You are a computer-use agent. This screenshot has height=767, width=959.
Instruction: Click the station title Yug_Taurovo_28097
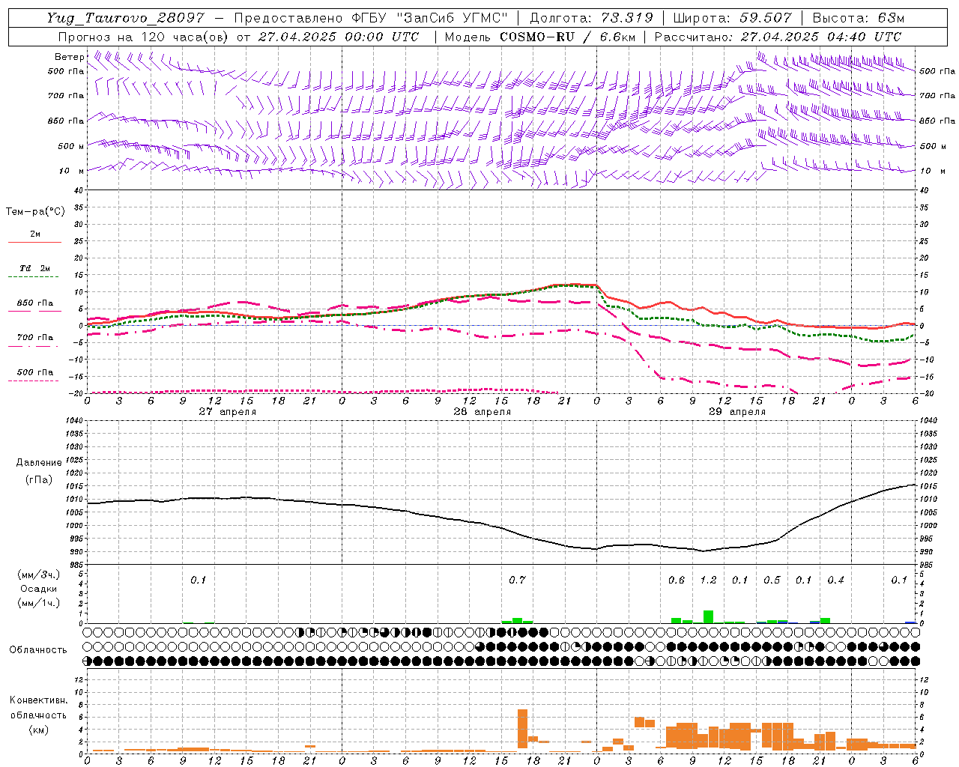coord(125,18)
